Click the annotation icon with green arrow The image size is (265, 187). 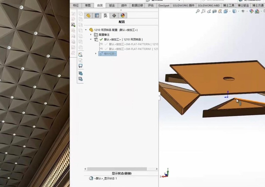tap(73, 25)
